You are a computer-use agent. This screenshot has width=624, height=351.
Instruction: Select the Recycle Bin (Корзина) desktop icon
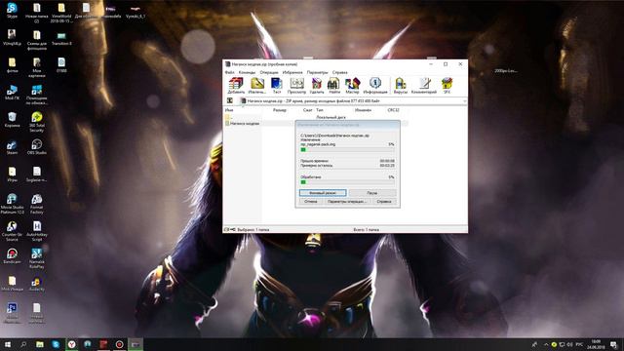point(12,119)
